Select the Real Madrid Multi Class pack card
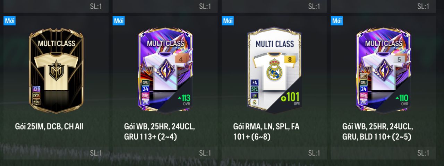The width and height of the screenshot is (444, 166). click(274, 71)
